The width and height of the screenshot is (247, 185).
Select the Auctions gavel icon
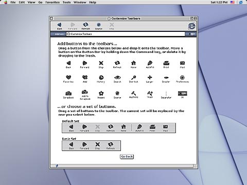click(133, 95)
